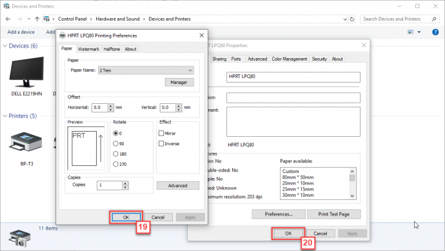Image resolution: width=445 pixels, height=251 pixels.
Task: Select rotate 0 radio button
Action: [115, 133]
